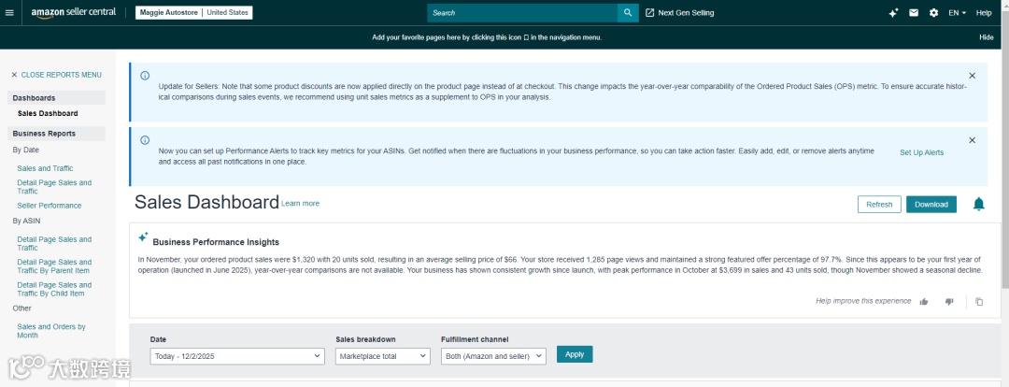The height and width of the screenshot is (387, 1009).
Task: Copy the insights text
Action: pyautogui.click(x=979, y=301)
